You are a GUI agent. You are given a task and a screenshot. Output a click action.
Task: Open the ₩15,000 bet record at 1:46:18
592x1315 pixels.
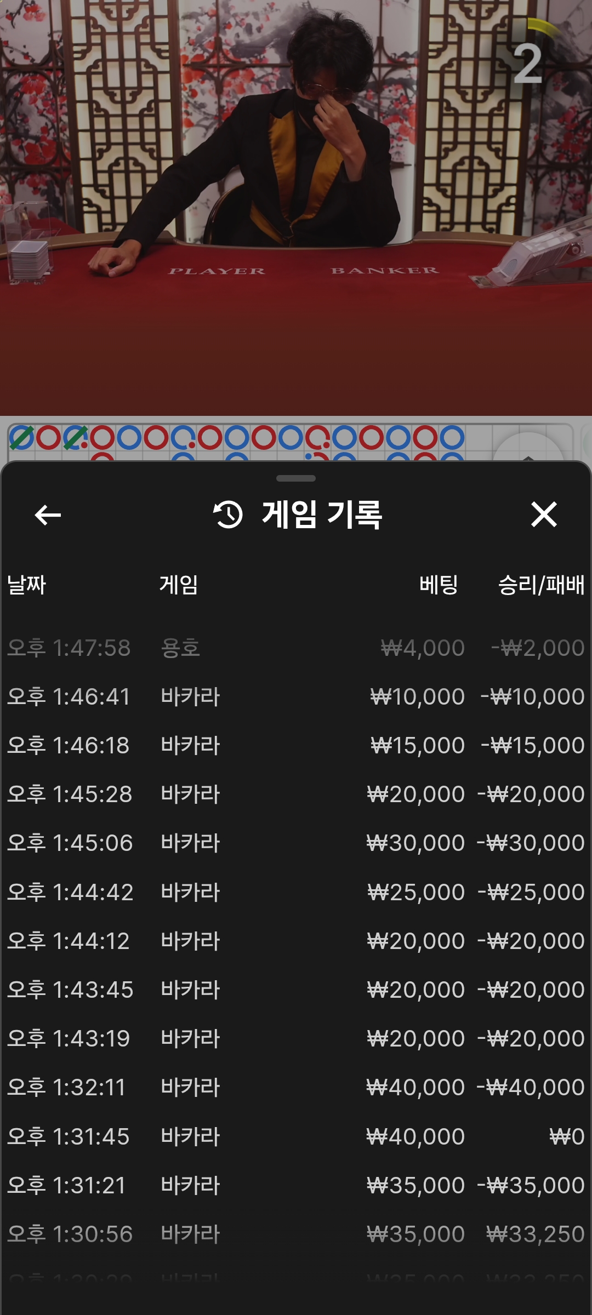[x=296, y=746]
